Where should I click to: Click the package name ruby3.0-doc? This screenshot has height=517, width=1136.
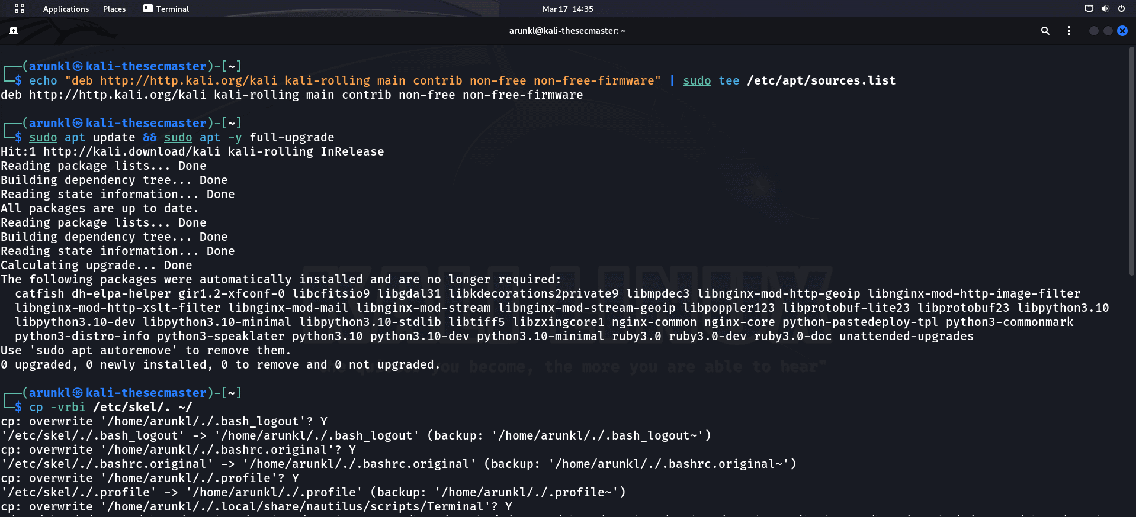pyautogui.click(x=792, y=336)
